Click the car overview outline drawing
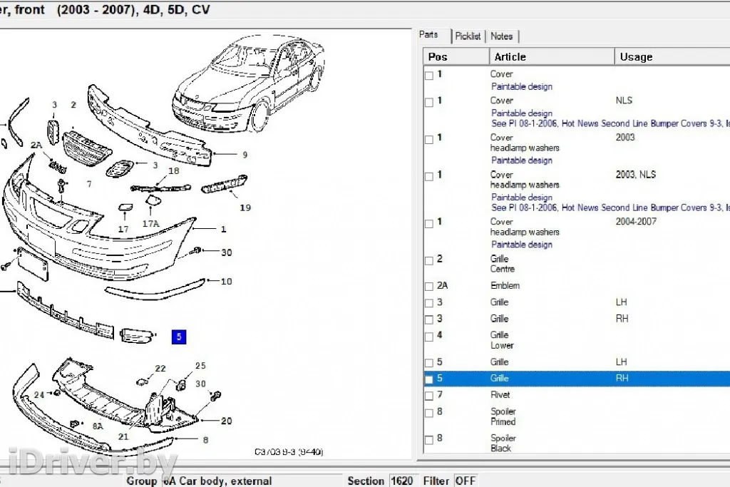The height and width of the screenshot is (487, 730). click(x=248, y=85)
